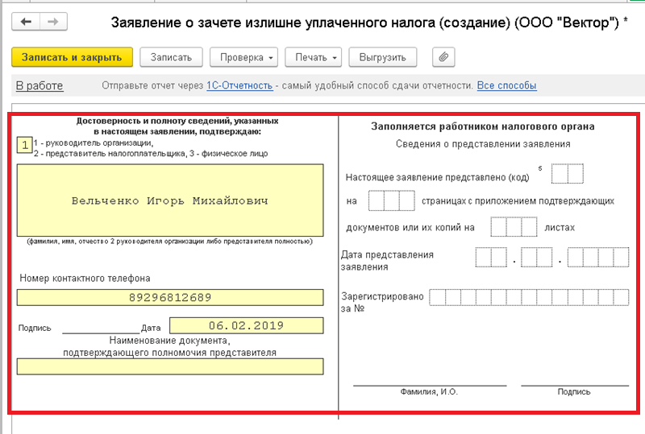The height and width of the screenshot is (434, 645).
Task: Select the 'Фамилия, И.О.' caption
Action: (429, 391)
